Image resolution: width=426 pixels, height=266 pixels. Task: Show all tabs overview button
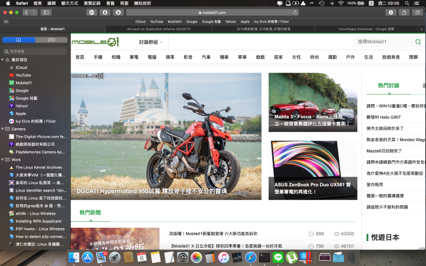(417, 12)
